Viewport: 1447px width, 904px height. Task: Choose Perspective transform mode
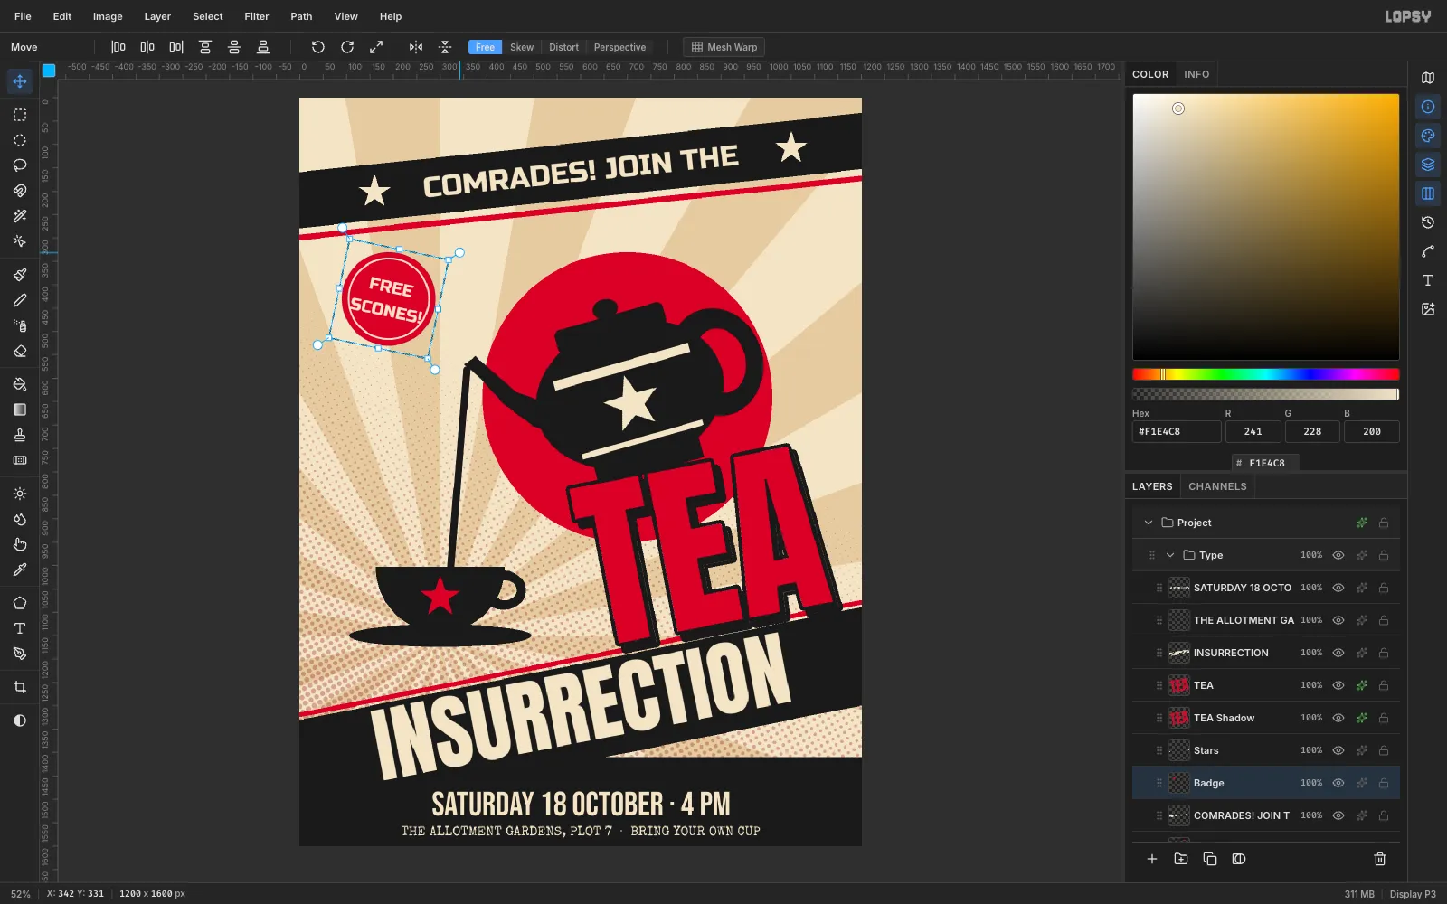point(619,47)
